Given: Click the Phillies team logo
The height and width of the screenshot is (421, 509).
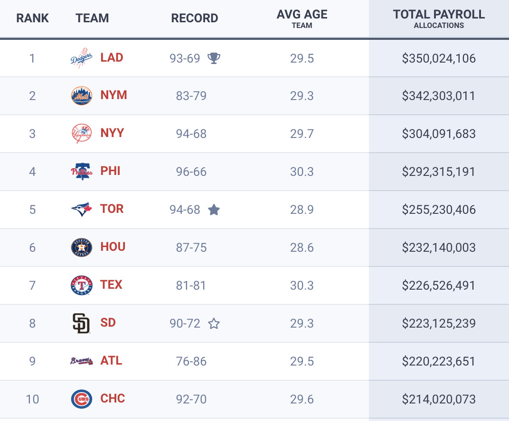Looking at the screenshot, I should pyautogui.click(x=81, y=172).
